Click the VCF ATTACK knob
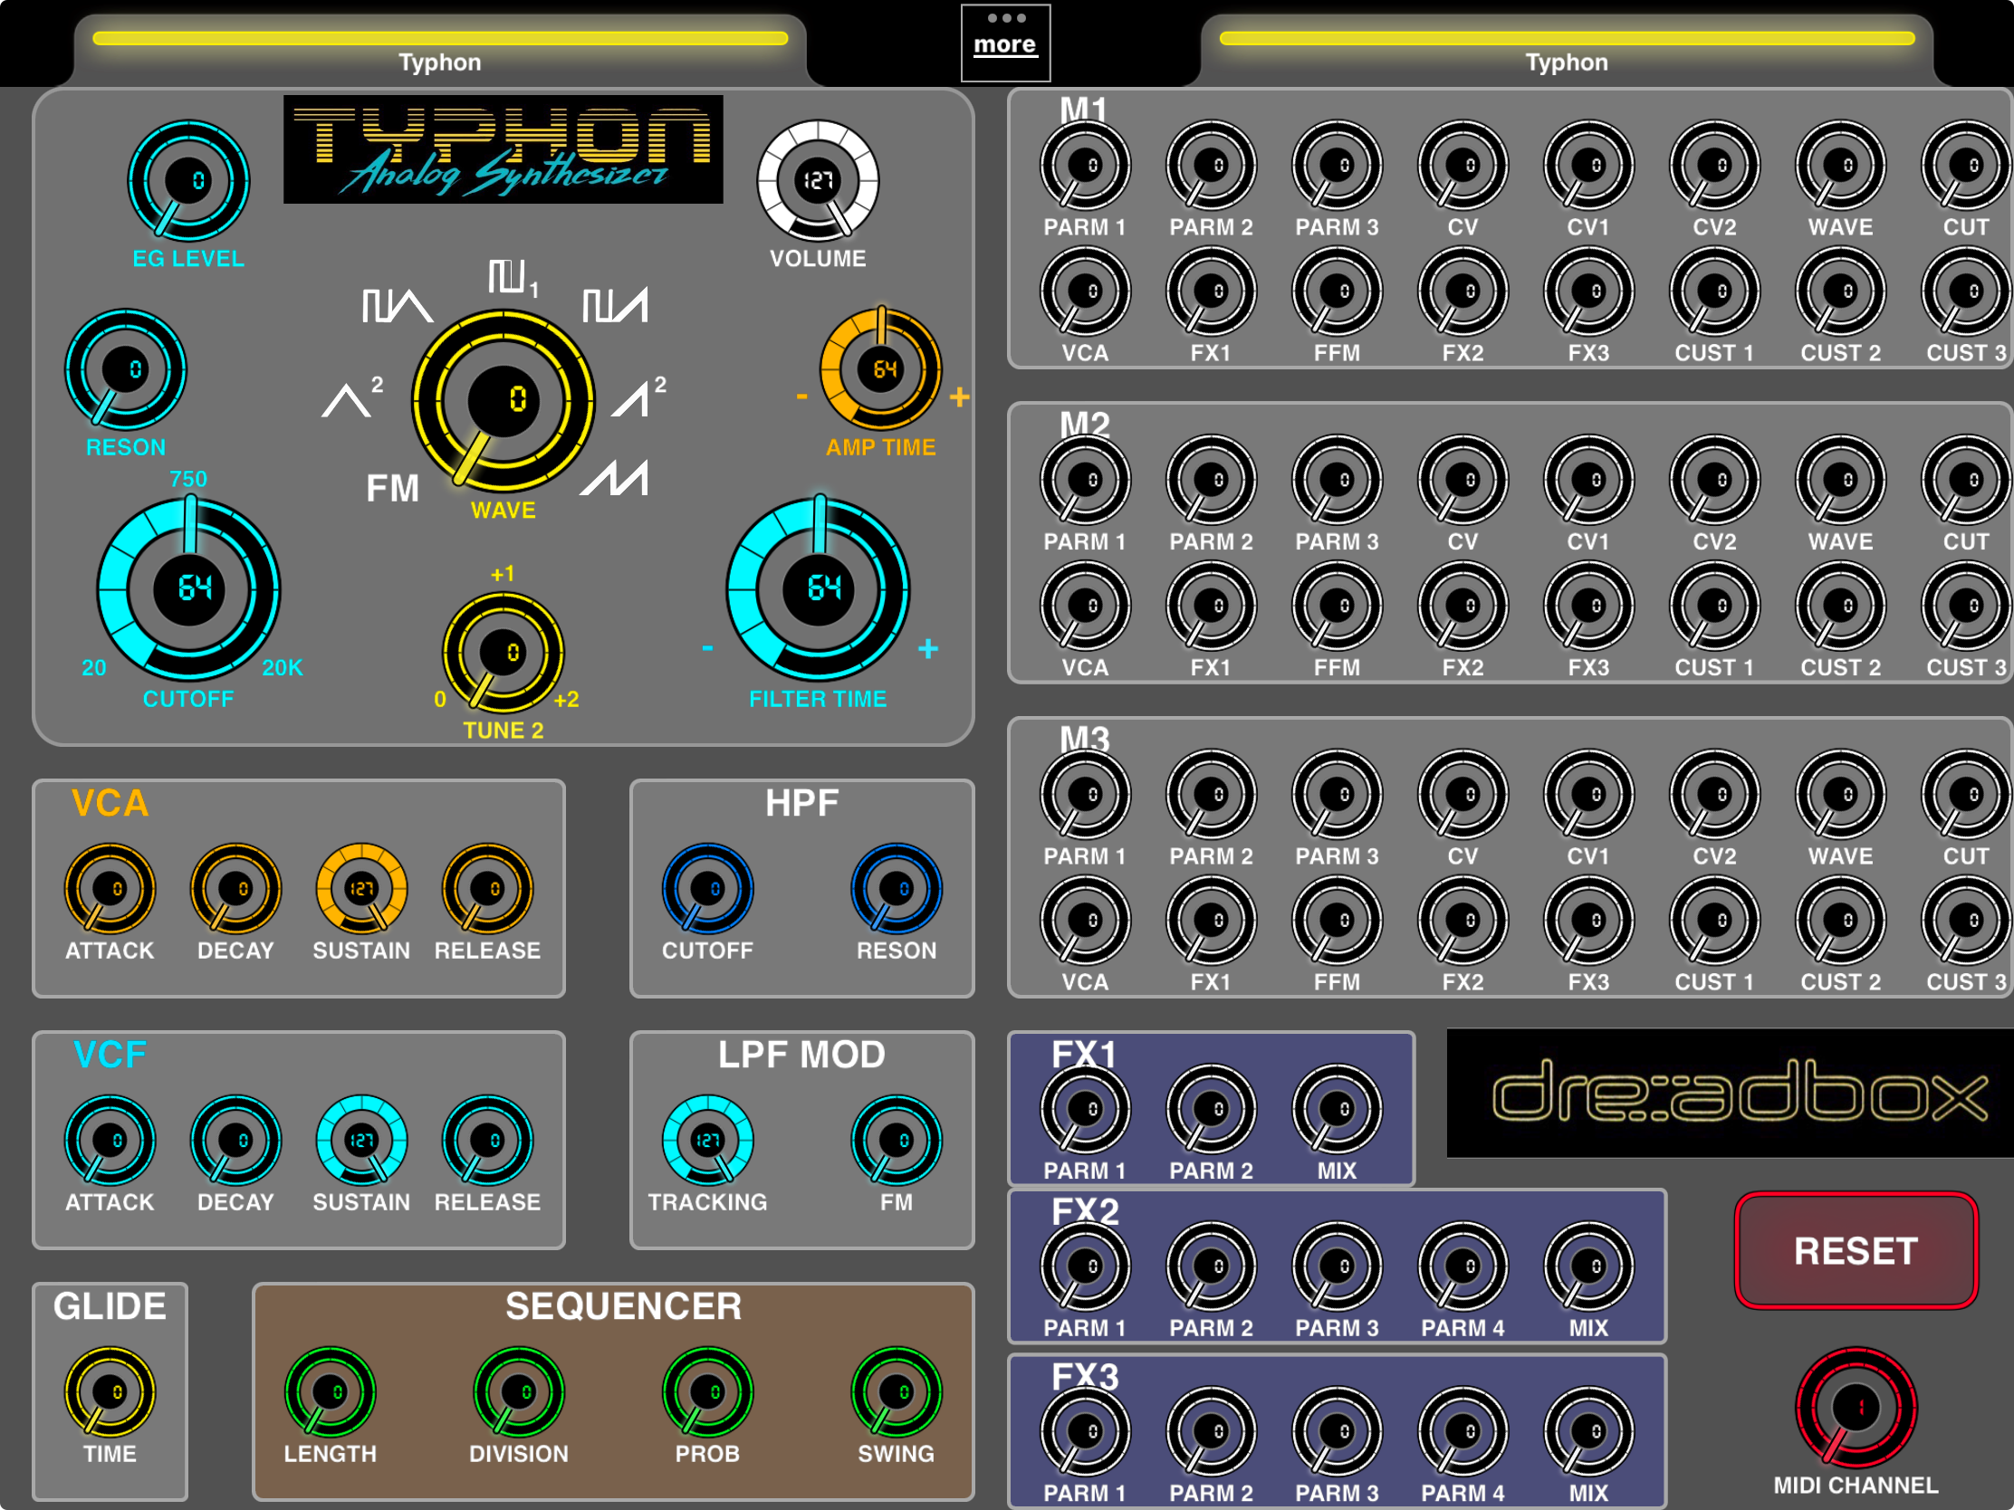This screenshot has width=2014, height=1510. pos(110,1141)
